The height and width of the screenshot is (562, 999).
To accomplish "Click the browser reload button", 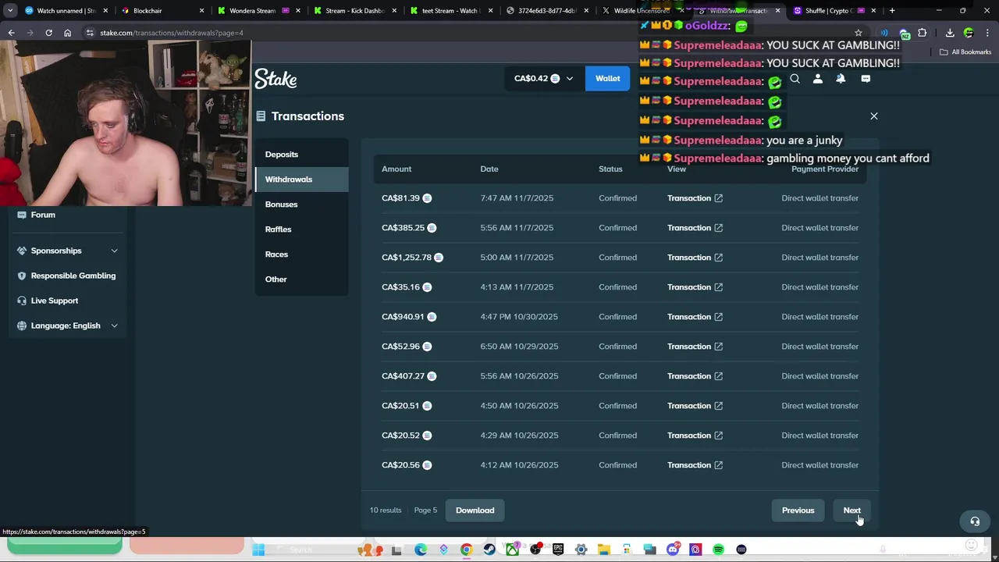I will [x=48, y=33].
